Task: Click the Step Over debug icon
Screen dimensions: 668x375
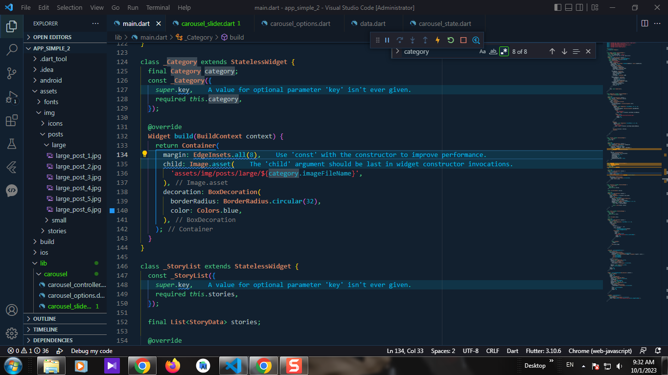Action: click(x=400, y=40)
